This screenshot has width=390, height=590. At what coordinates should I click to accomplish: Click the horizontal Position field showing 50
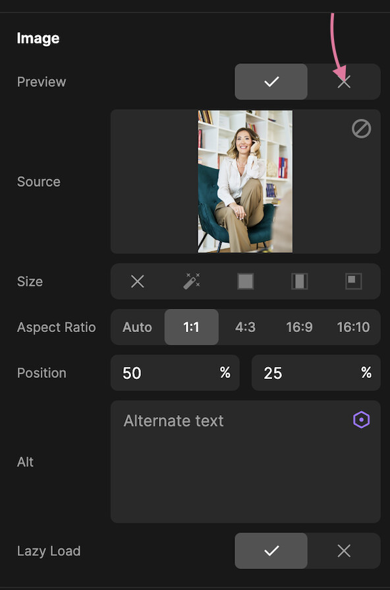point(175,373)
